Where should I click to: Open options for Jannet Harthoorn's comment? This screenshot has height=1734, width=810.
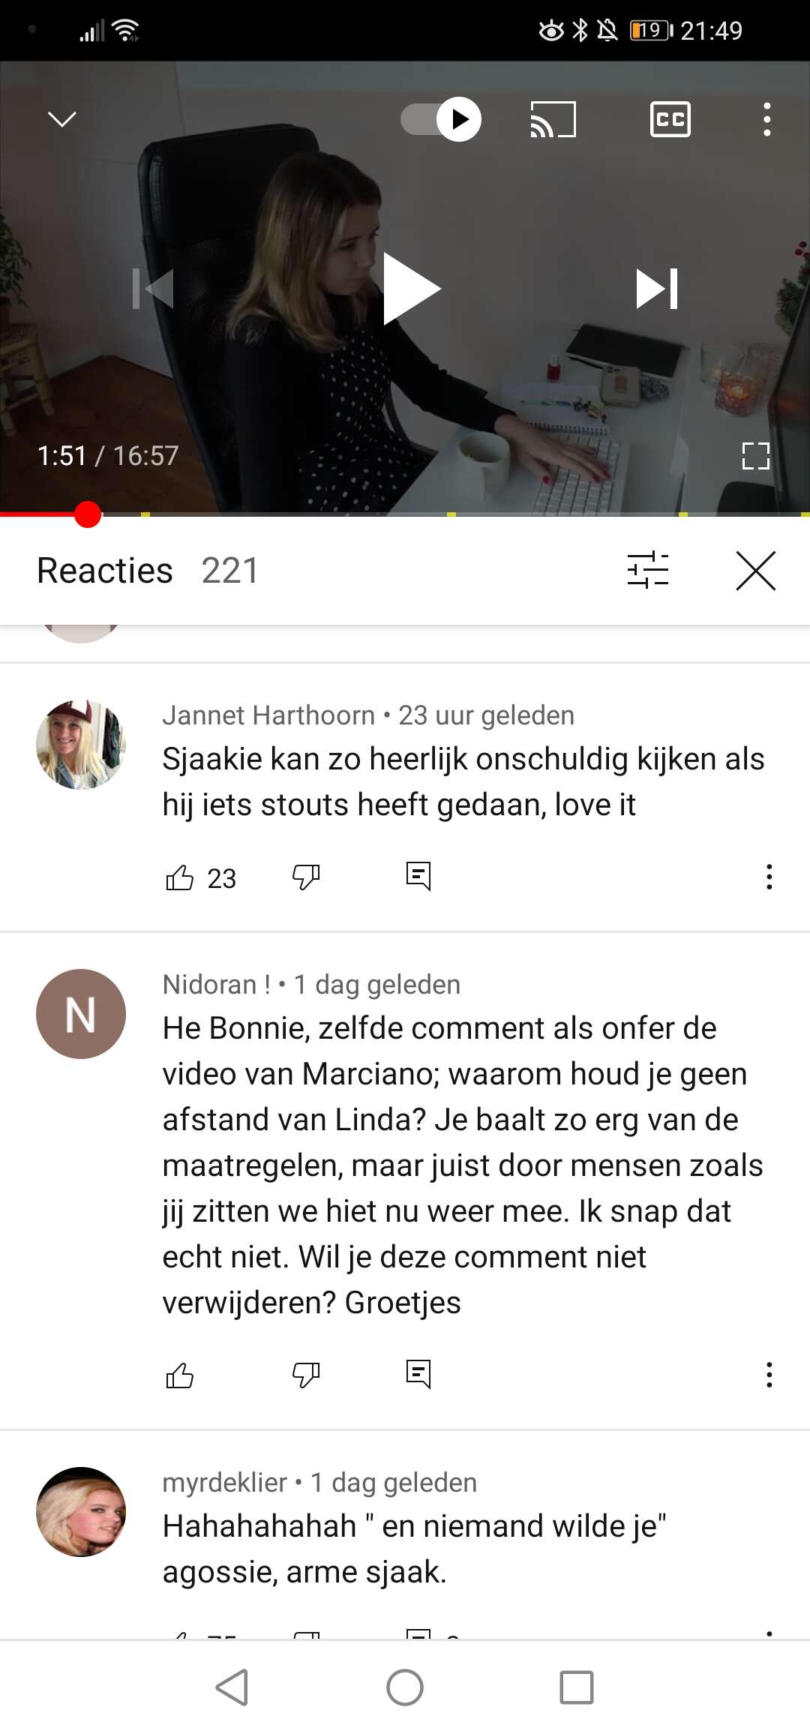tap(769, 877)
